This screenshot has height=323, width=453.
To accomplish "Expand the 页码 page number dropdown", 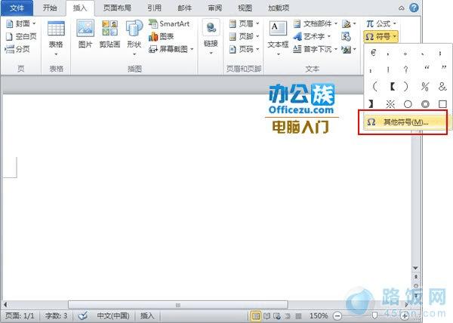I will [257, 49].
